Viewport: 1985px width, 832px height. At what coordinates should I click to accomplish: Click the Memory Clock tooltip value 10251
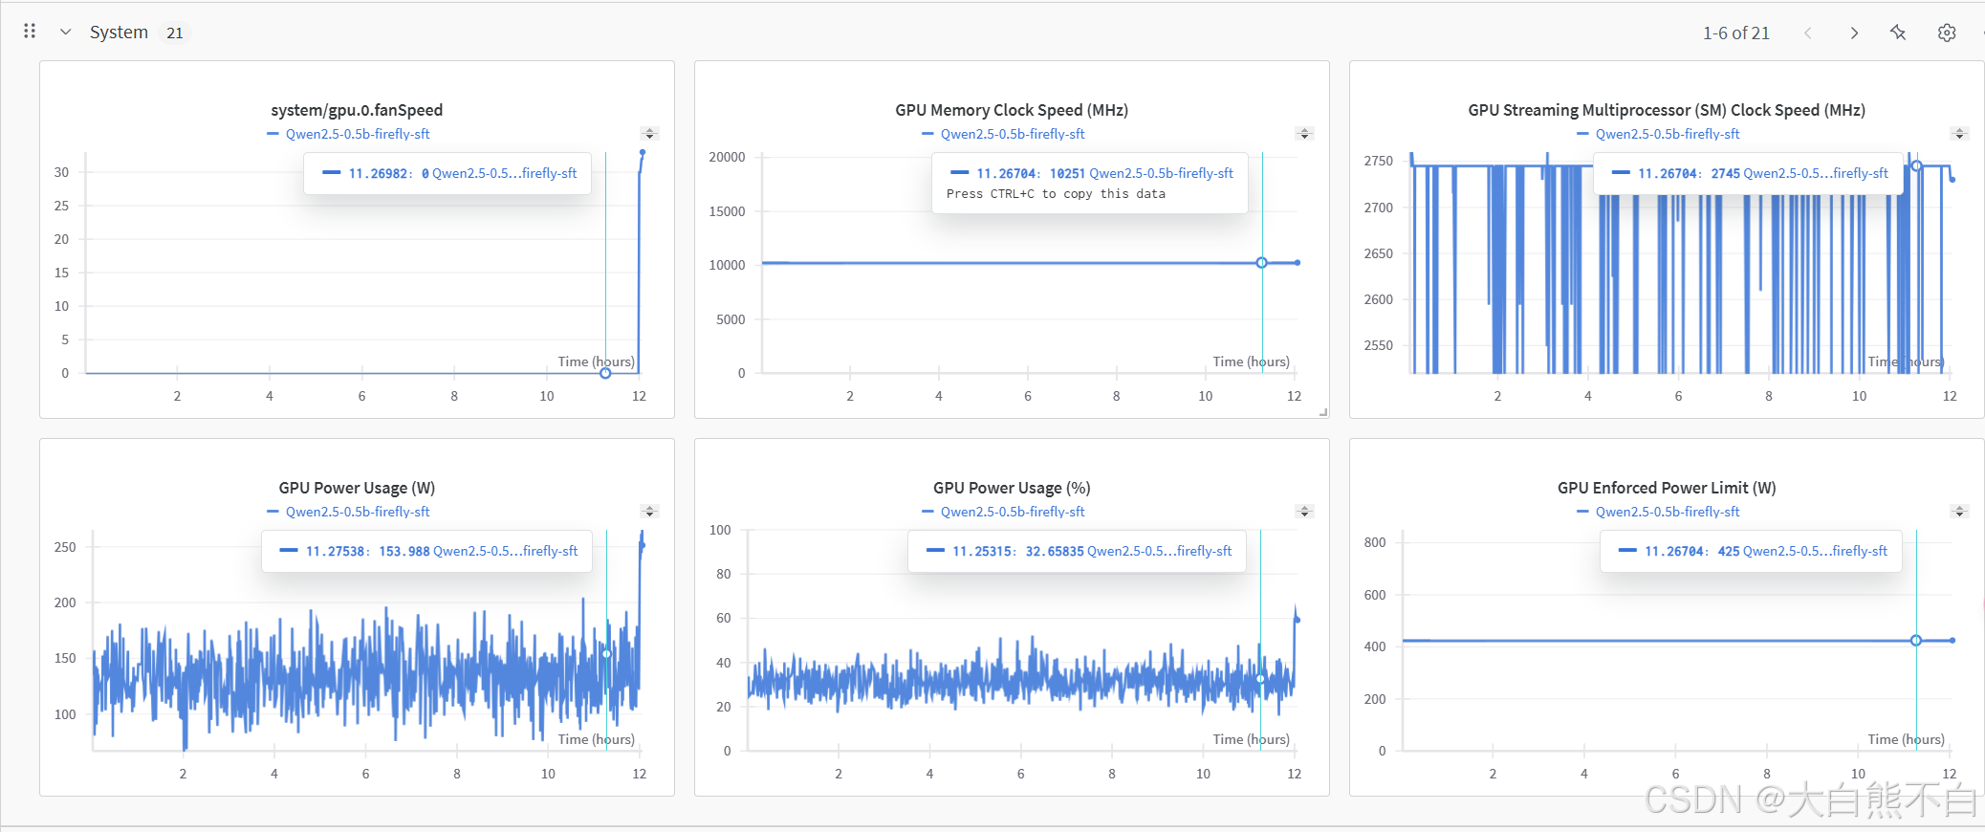point(1067,173)
